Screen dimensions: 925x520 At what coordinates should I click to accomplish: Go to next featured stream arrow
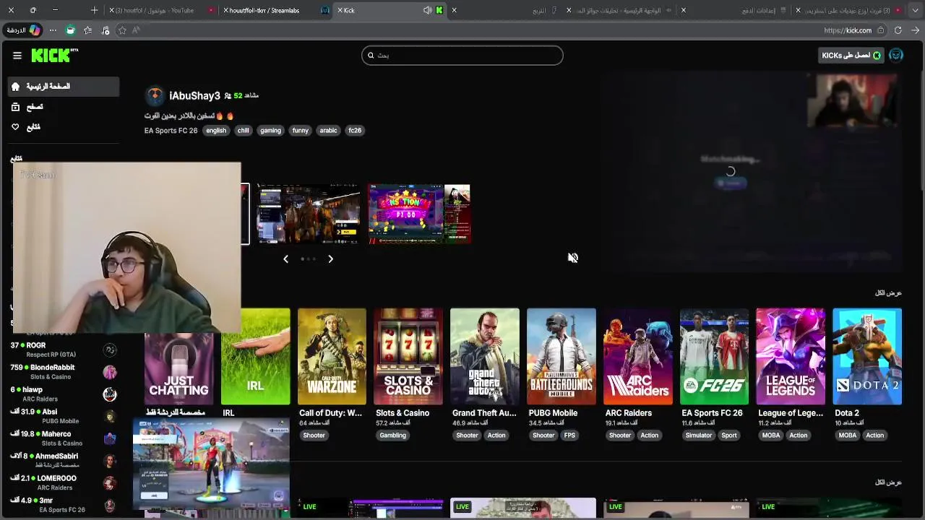[x=330, y=259]
